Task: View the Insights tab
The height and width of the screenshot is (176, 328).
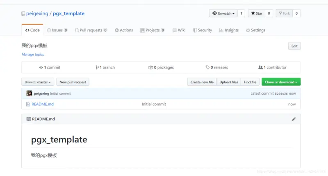Action: (229, 30)
